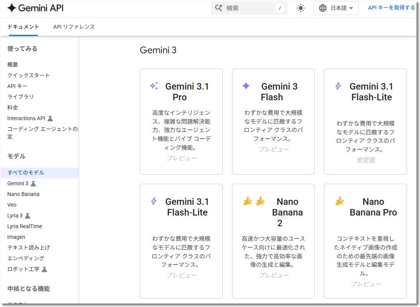The width and height of the screenshot is (420, 307).
Task: Switch to the API リファレンス tab
Action: coord(74,27)
